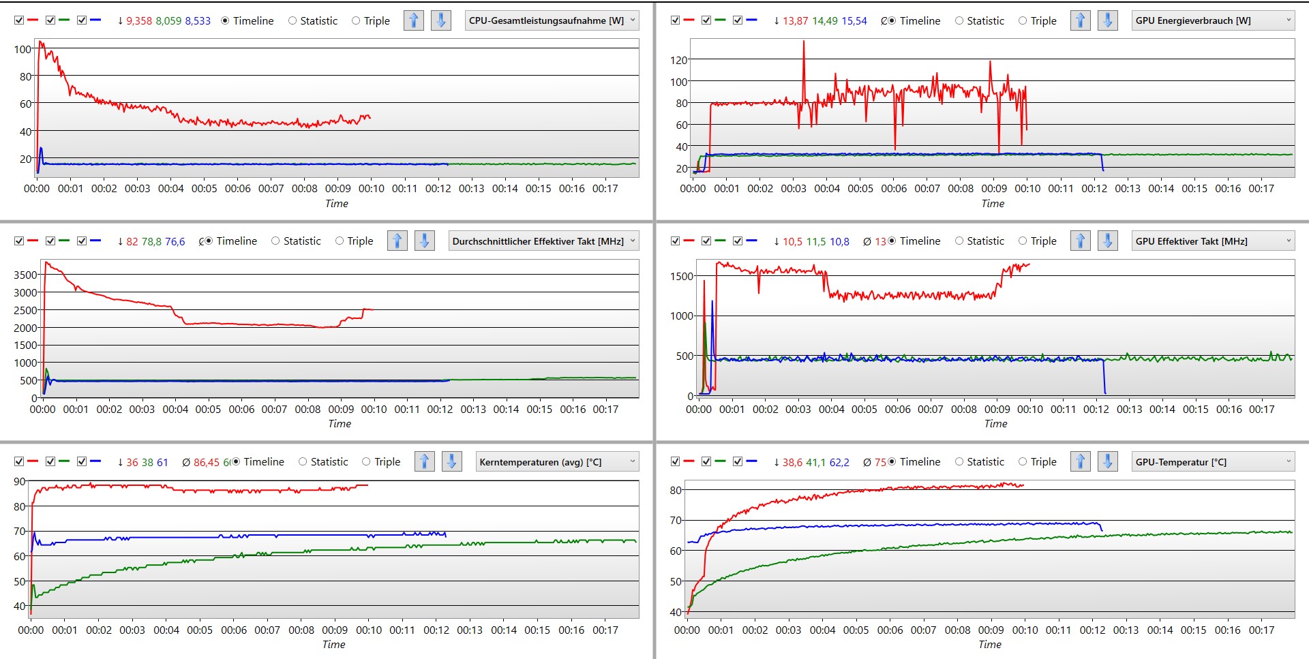Expand the Kerntemperaturen (avg) [°C] dropdown
1309x659 pixels.
pyautogui.click(x=557, y=461)
